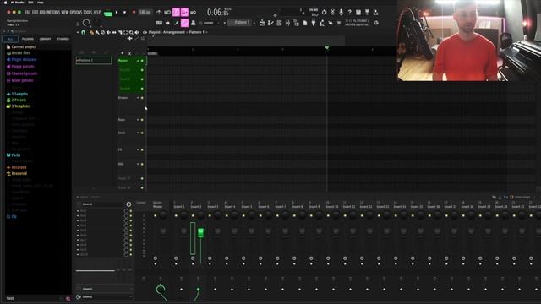This screenshot has height=304, width=541.
Task: Mute the FX playlist track
Action: click(x=142, y=150)
